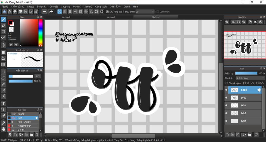Create a new layer folder

pyautogui.click(x=250, y=135)
